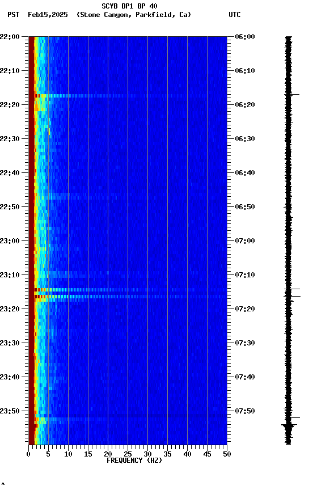Click the 23:00 PST time label
Image resolution: width=313 pixels, height=490 pixels.
pos(10,241)
